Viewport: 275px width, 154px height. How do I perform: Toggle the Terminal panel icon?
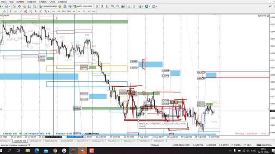(29, 6)
